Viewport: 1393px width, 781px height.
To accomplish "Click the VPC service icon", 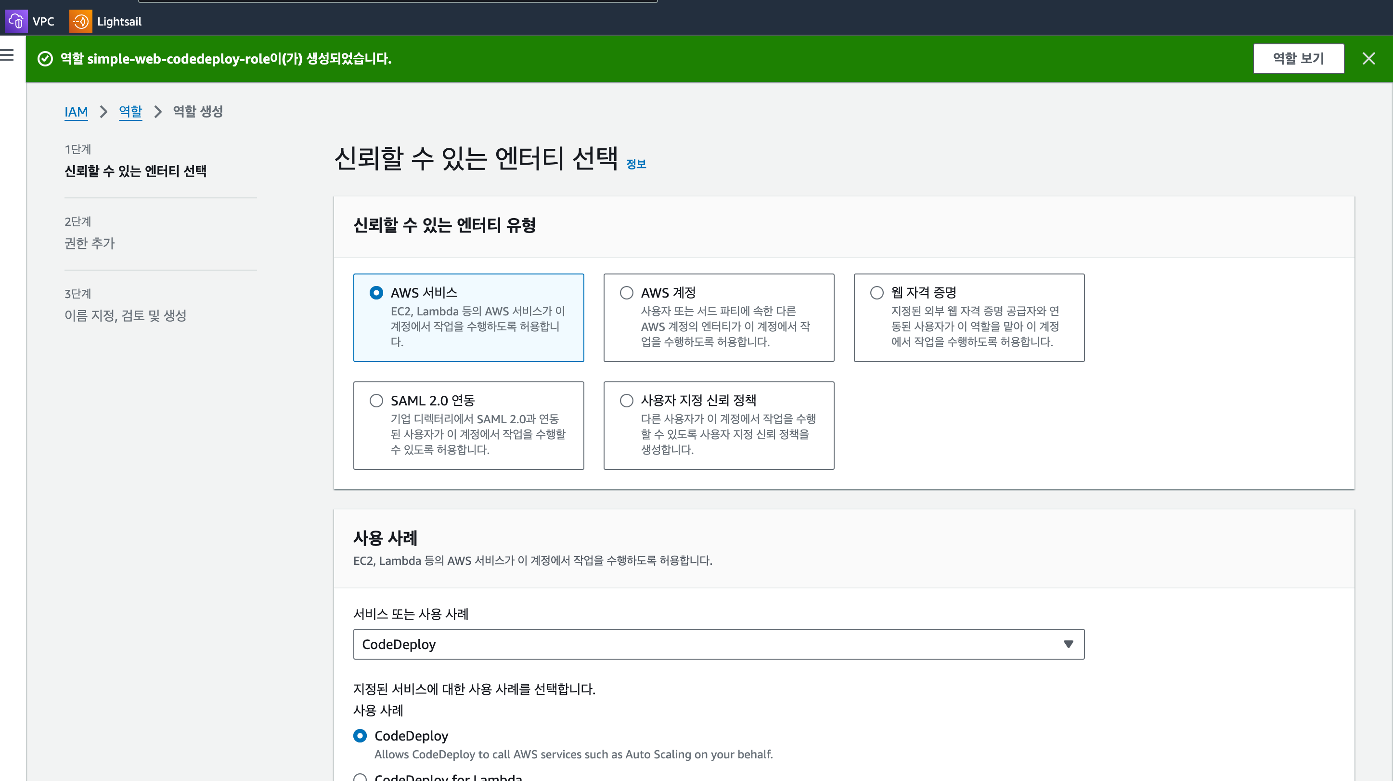I will coord(16,22).
